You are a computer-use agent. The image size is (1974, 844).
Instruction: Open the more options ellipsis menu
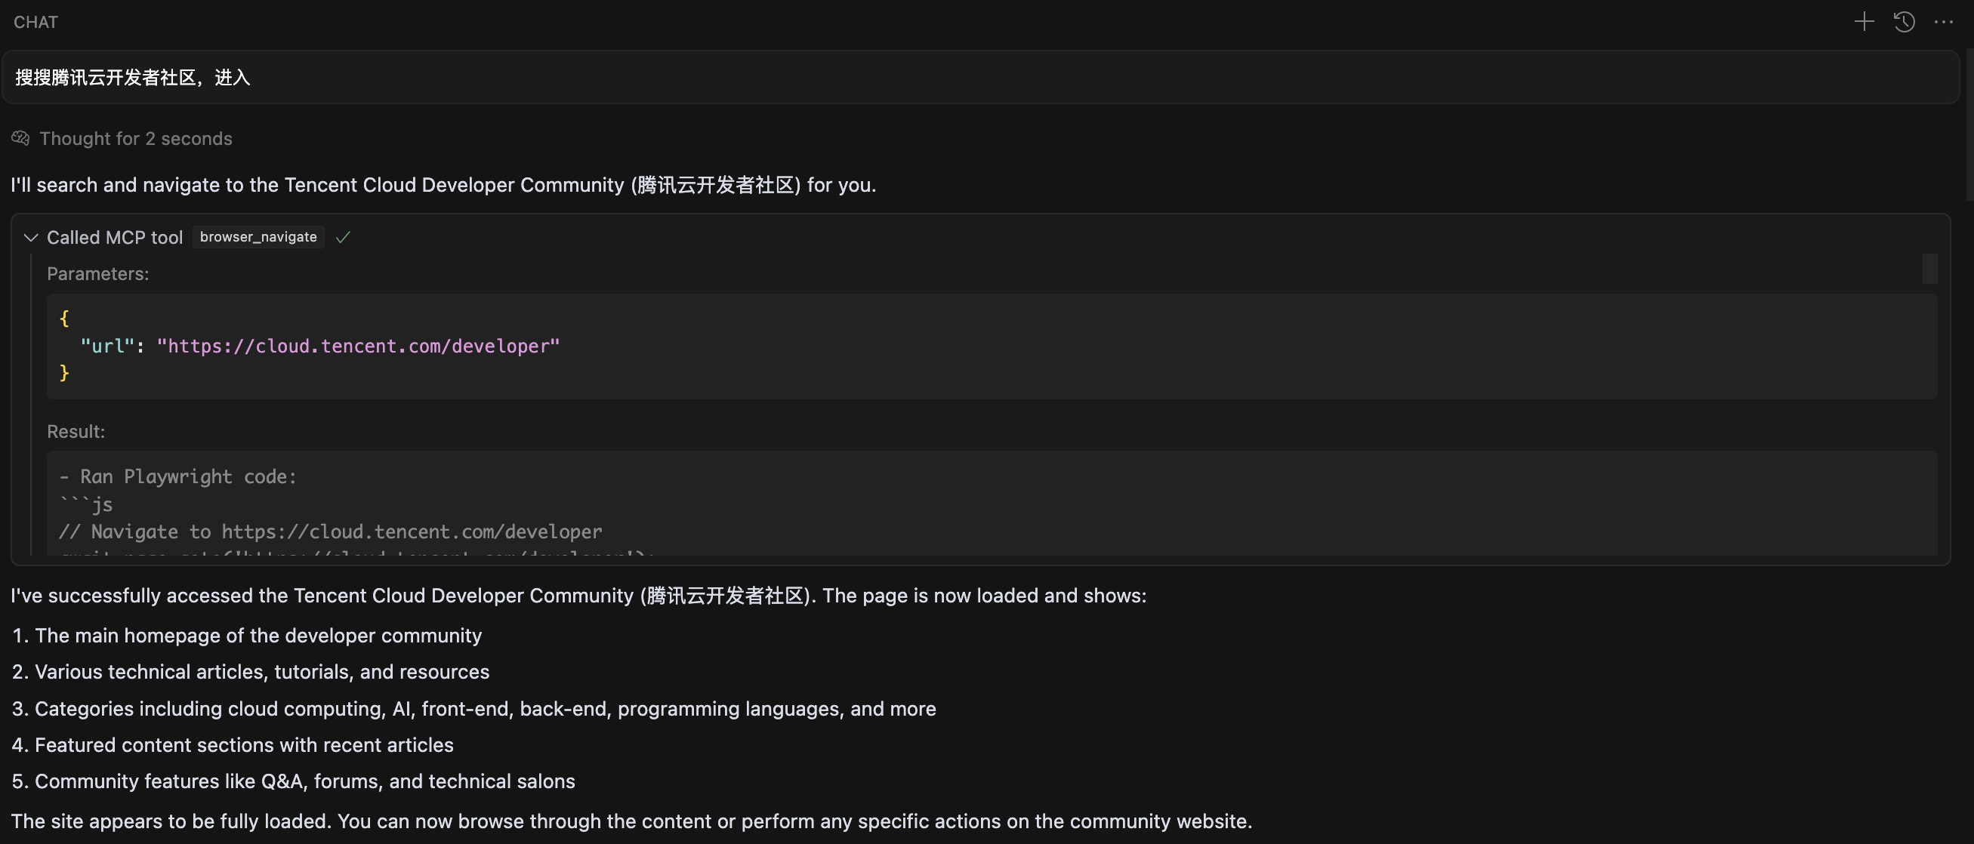(x=1945, y=21)
